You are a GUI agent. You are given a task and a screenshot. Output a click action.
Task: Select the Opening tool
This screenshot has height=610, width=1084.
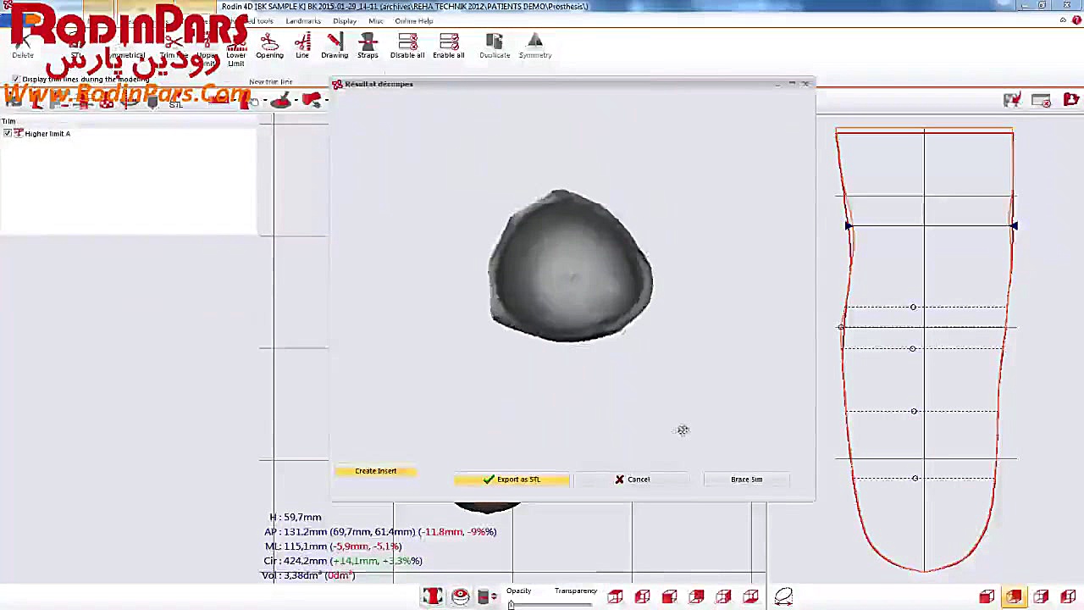pos(268,42)
